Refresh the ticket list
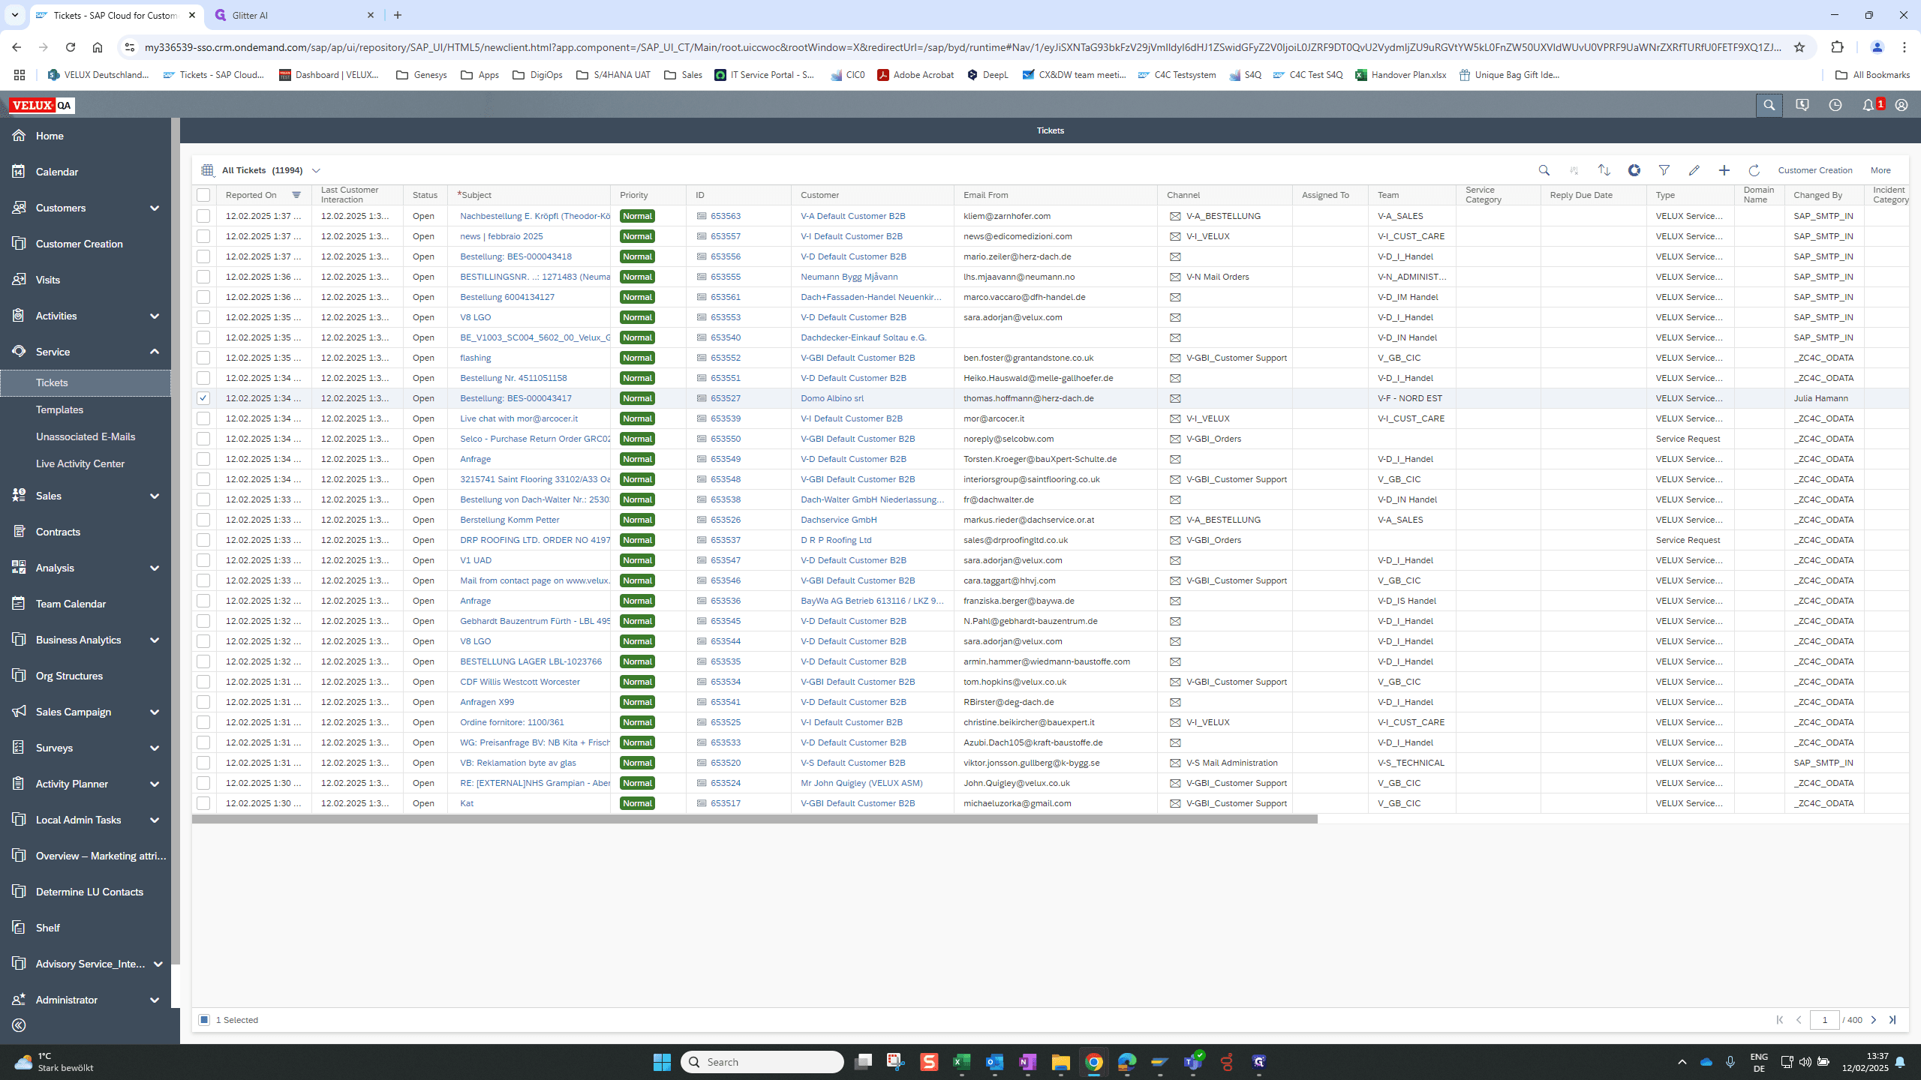1921x1080 pixels. (1754, 170)
